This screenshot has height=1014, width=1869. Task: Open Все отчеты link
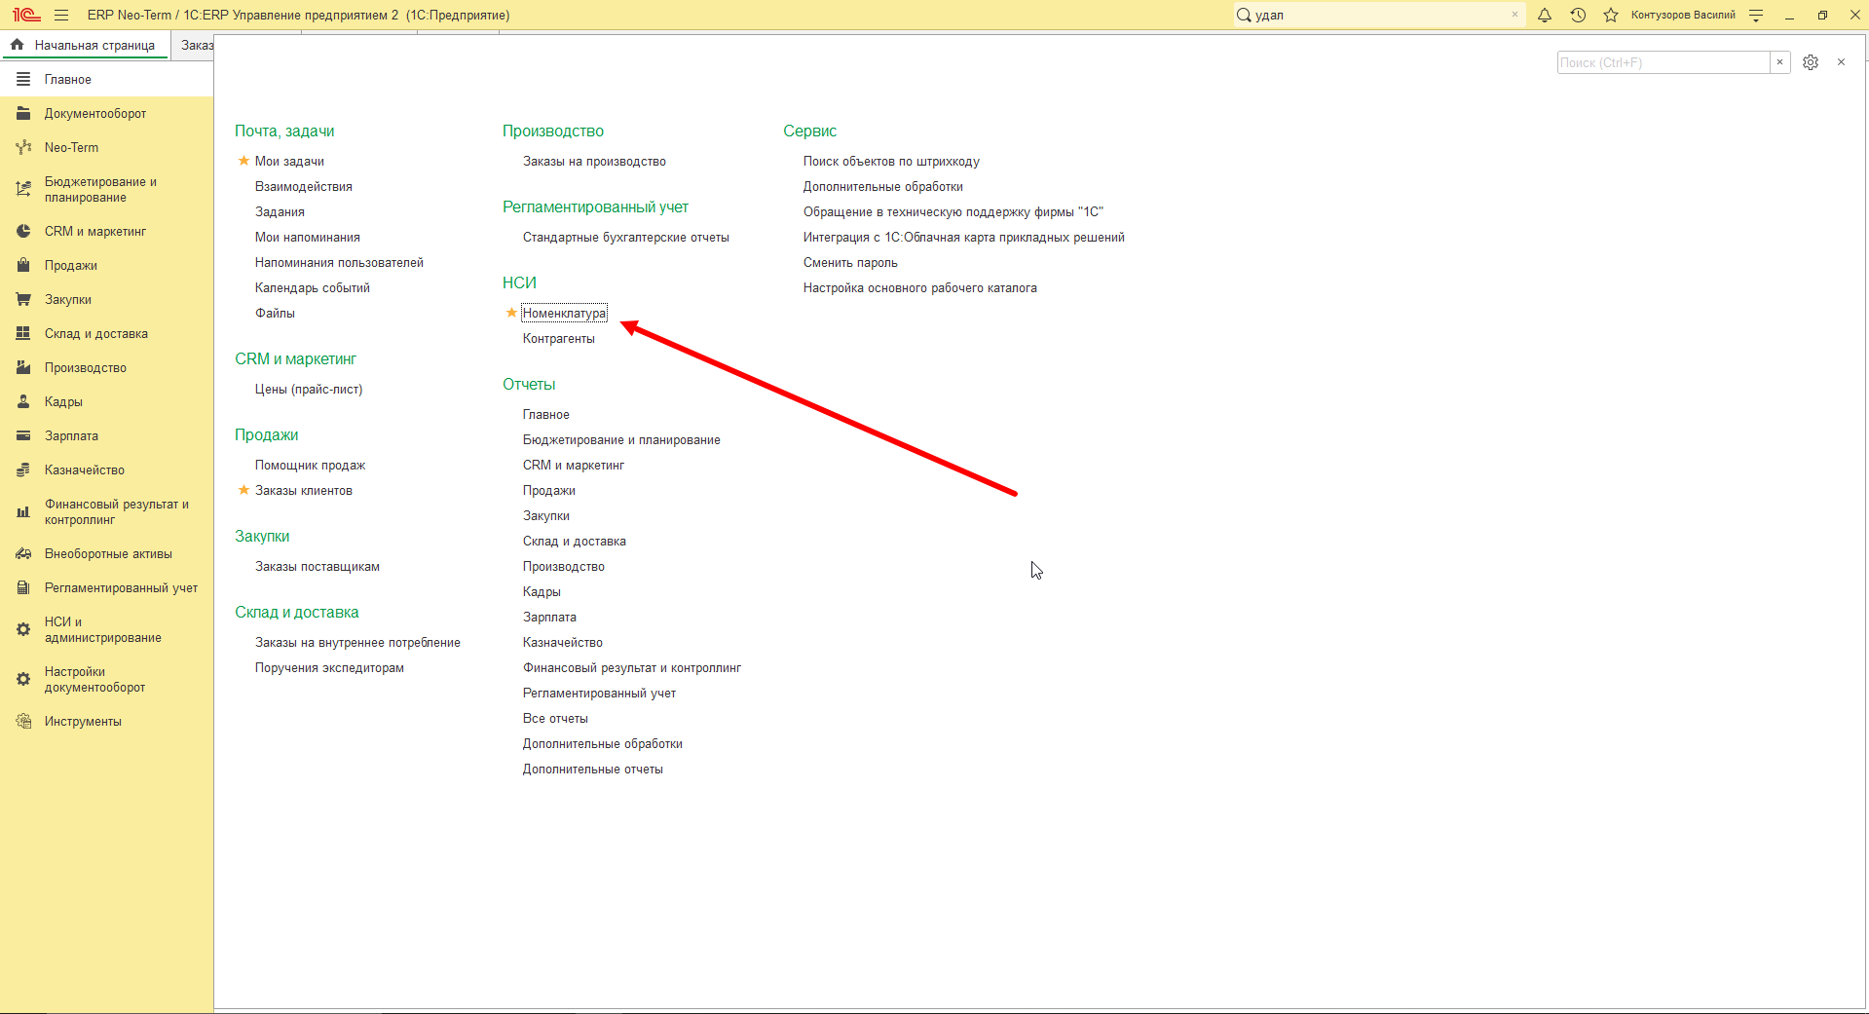click(555, 719)
